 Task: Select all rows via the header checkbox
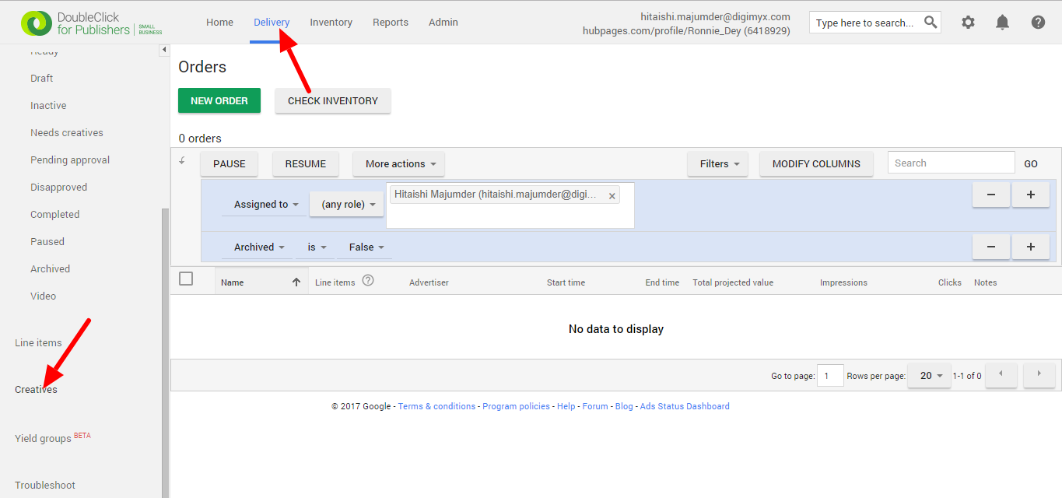[185, 277]
